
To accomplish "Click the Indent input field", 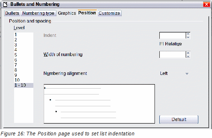I will click(173, 35).
